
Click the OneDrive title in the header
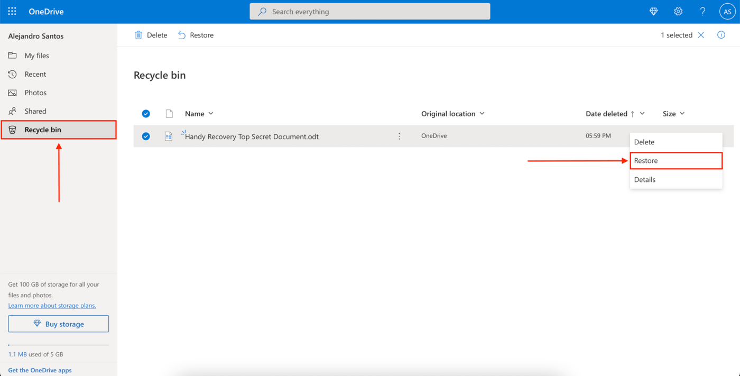[x=46, y=12]
